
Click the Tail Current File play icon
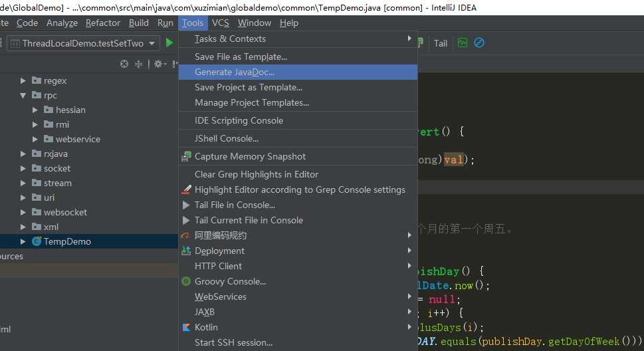click(186, 220)
